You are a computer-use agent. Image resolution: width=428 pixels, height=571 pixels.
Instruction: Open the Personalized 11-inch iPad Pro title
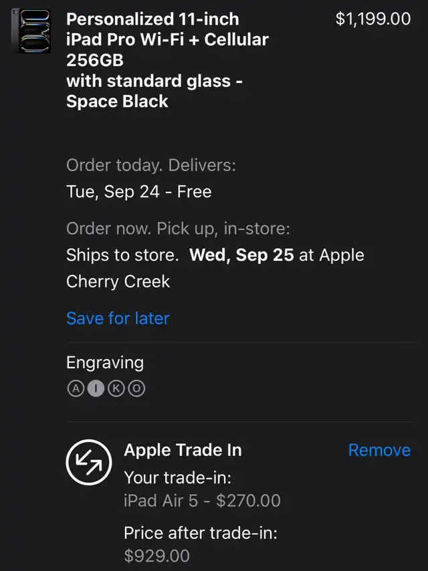tap(168, 60)
